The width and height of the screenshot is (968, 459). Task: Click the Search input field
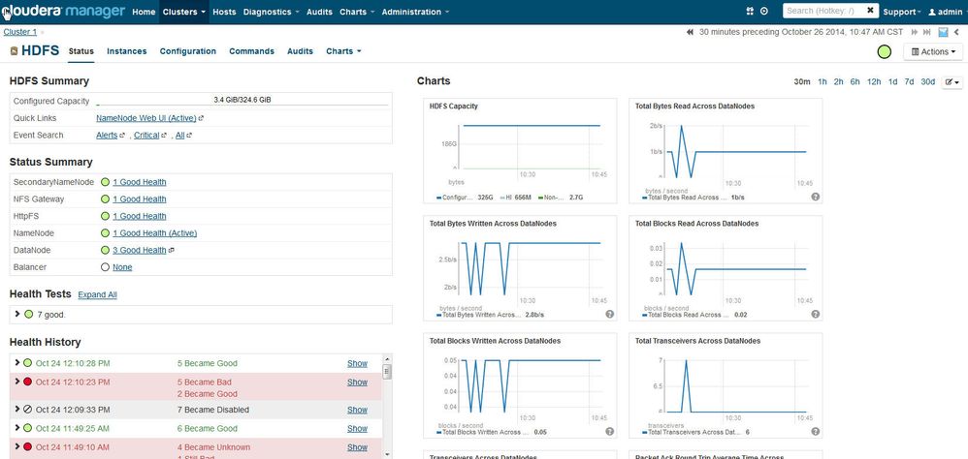tap(821, 11)
